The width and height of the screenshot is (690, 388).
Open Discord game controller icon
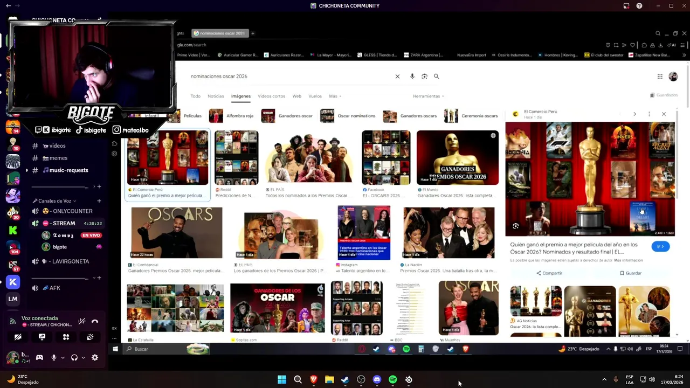(39, 357)
